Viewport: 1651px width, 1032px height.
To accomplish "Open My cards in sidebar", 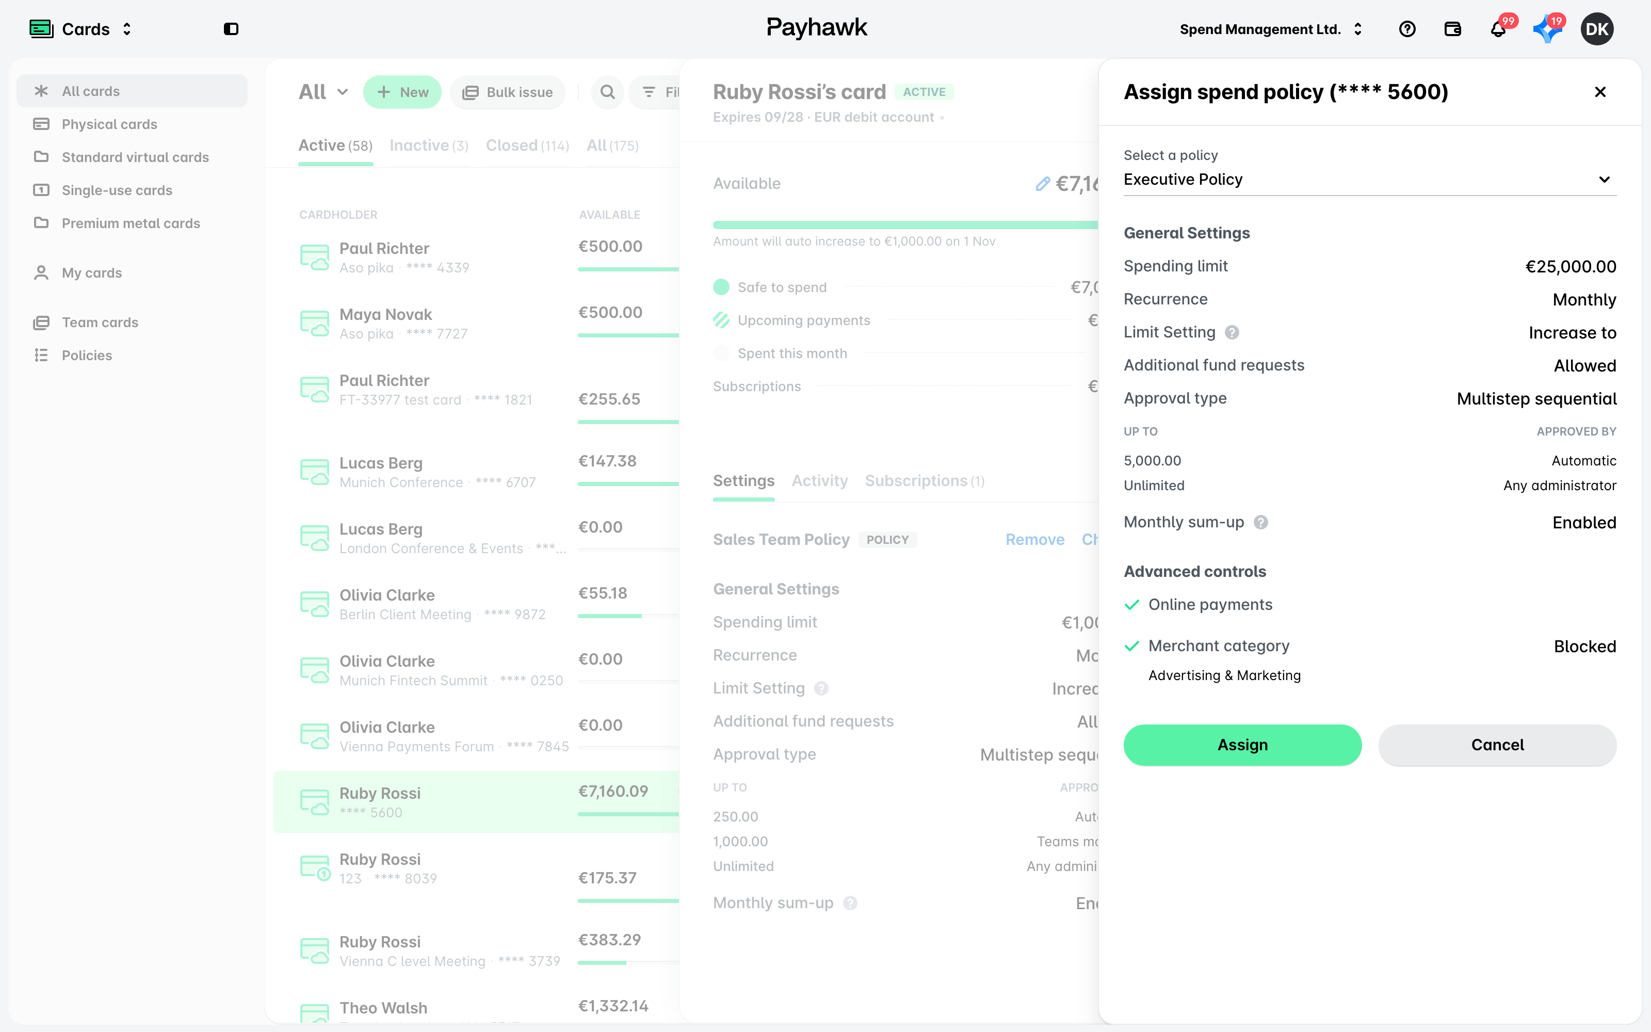I will pos(132,272).
